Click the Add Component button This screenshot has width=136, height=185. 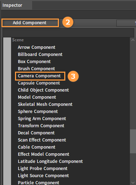[x=30, y=23]
